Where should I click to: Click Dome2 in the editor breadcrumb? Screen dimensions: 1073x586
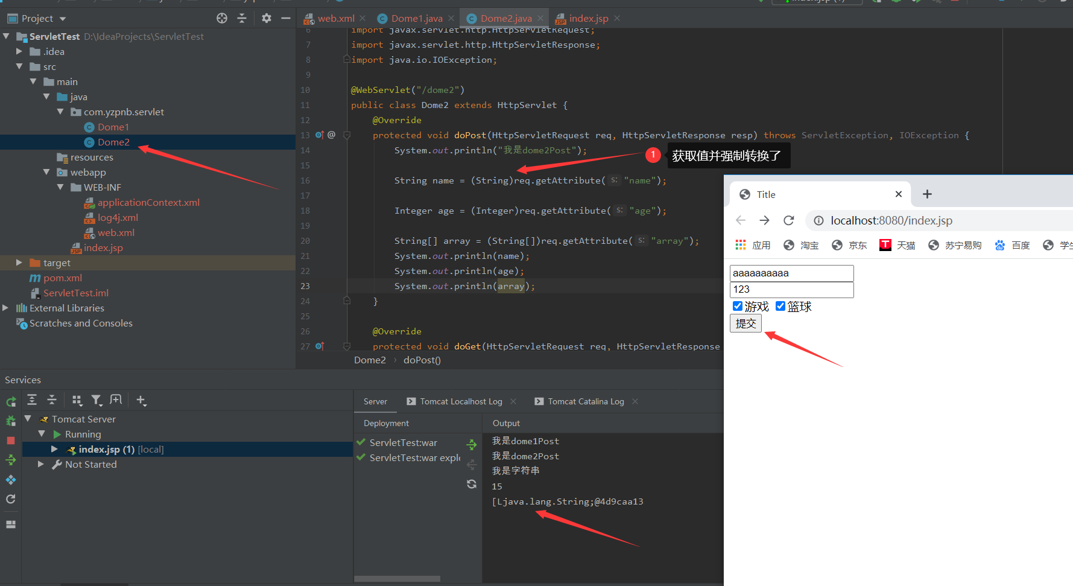(x=370, y=360)
